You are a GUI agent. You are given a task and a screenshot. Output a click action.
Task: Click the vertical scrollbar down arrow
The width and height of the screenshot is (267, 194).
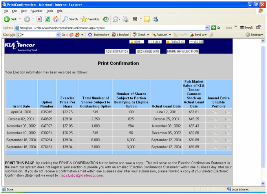coord(263,183)
